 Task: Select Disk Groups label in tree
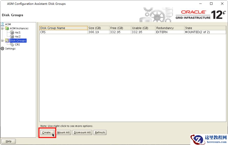point(18,41)
